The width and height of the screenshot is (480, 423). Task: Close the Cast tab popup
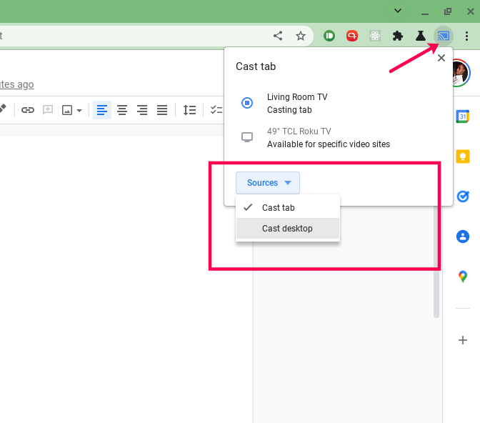click(441, 58)
